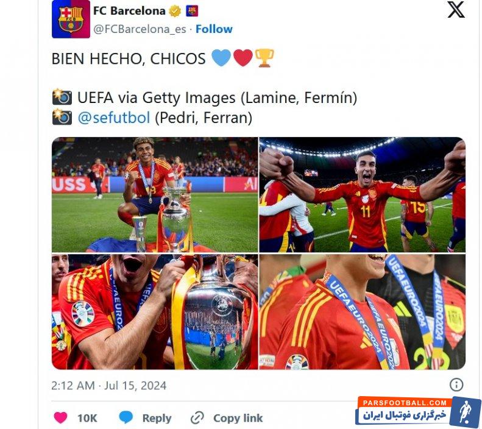The image size is (482, 429).
Task: Click the Reply text button
Action: click(x=157, y=418)
